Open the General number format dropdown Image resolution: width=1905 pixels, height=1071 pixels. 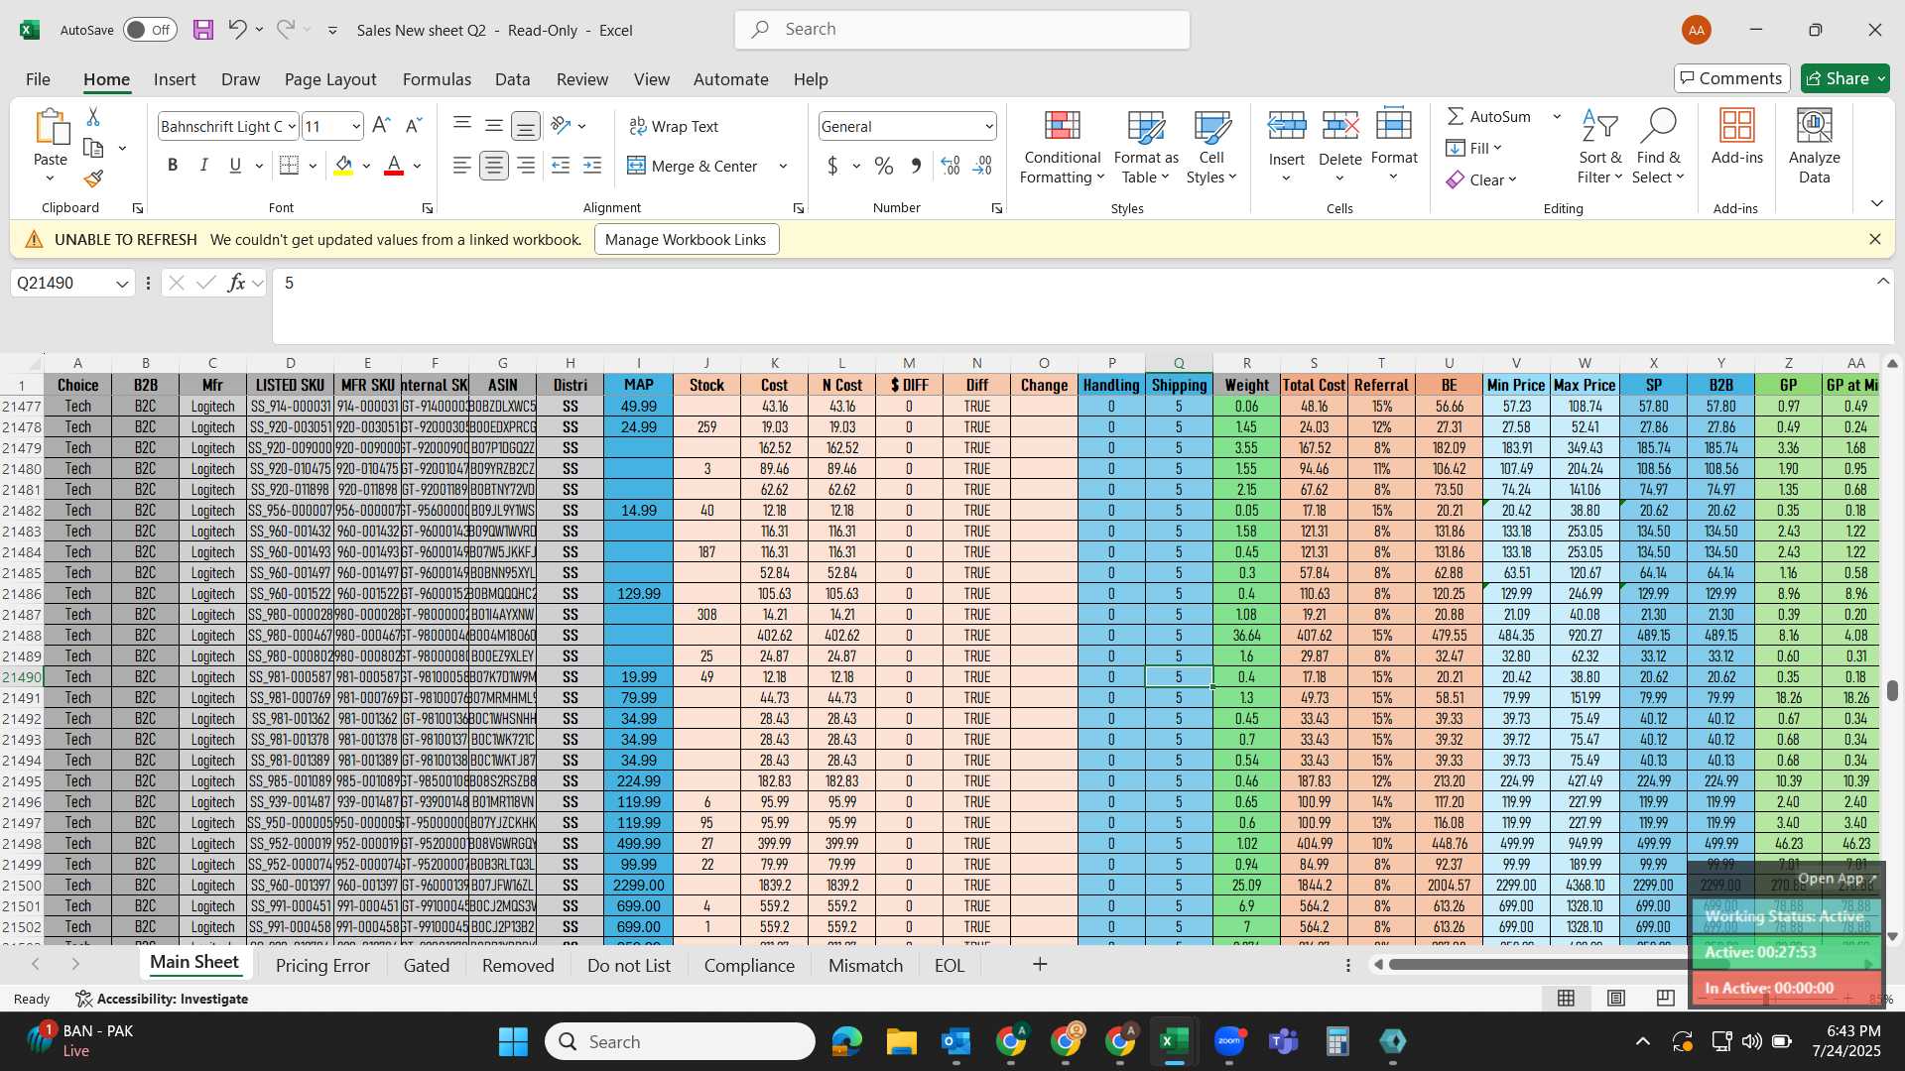coord(989,126)
